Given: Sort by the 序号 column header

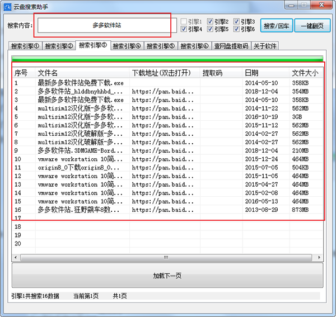Looking at the screenshot, I should [24, 73].
